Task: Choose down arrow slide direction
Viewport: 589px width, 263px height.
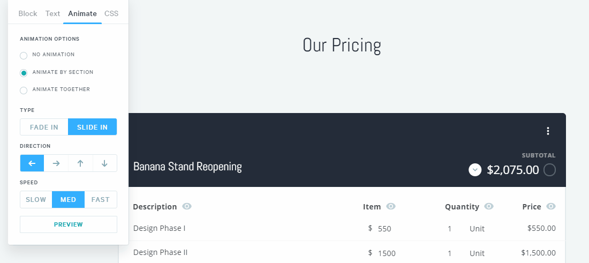Action: tap(105, 163)
